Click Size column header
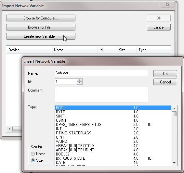The image size is (184, 173). (126, 50)
